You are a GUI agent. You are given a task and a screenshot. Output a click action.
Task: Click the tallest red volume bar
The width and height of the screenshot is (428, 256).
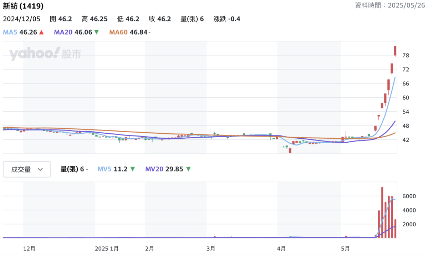coord(382,212)
